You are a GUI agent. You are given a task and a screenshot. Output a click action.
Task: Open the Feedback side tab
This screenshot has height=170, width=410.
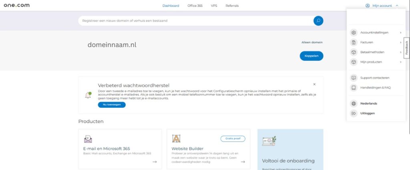(407, 48)
